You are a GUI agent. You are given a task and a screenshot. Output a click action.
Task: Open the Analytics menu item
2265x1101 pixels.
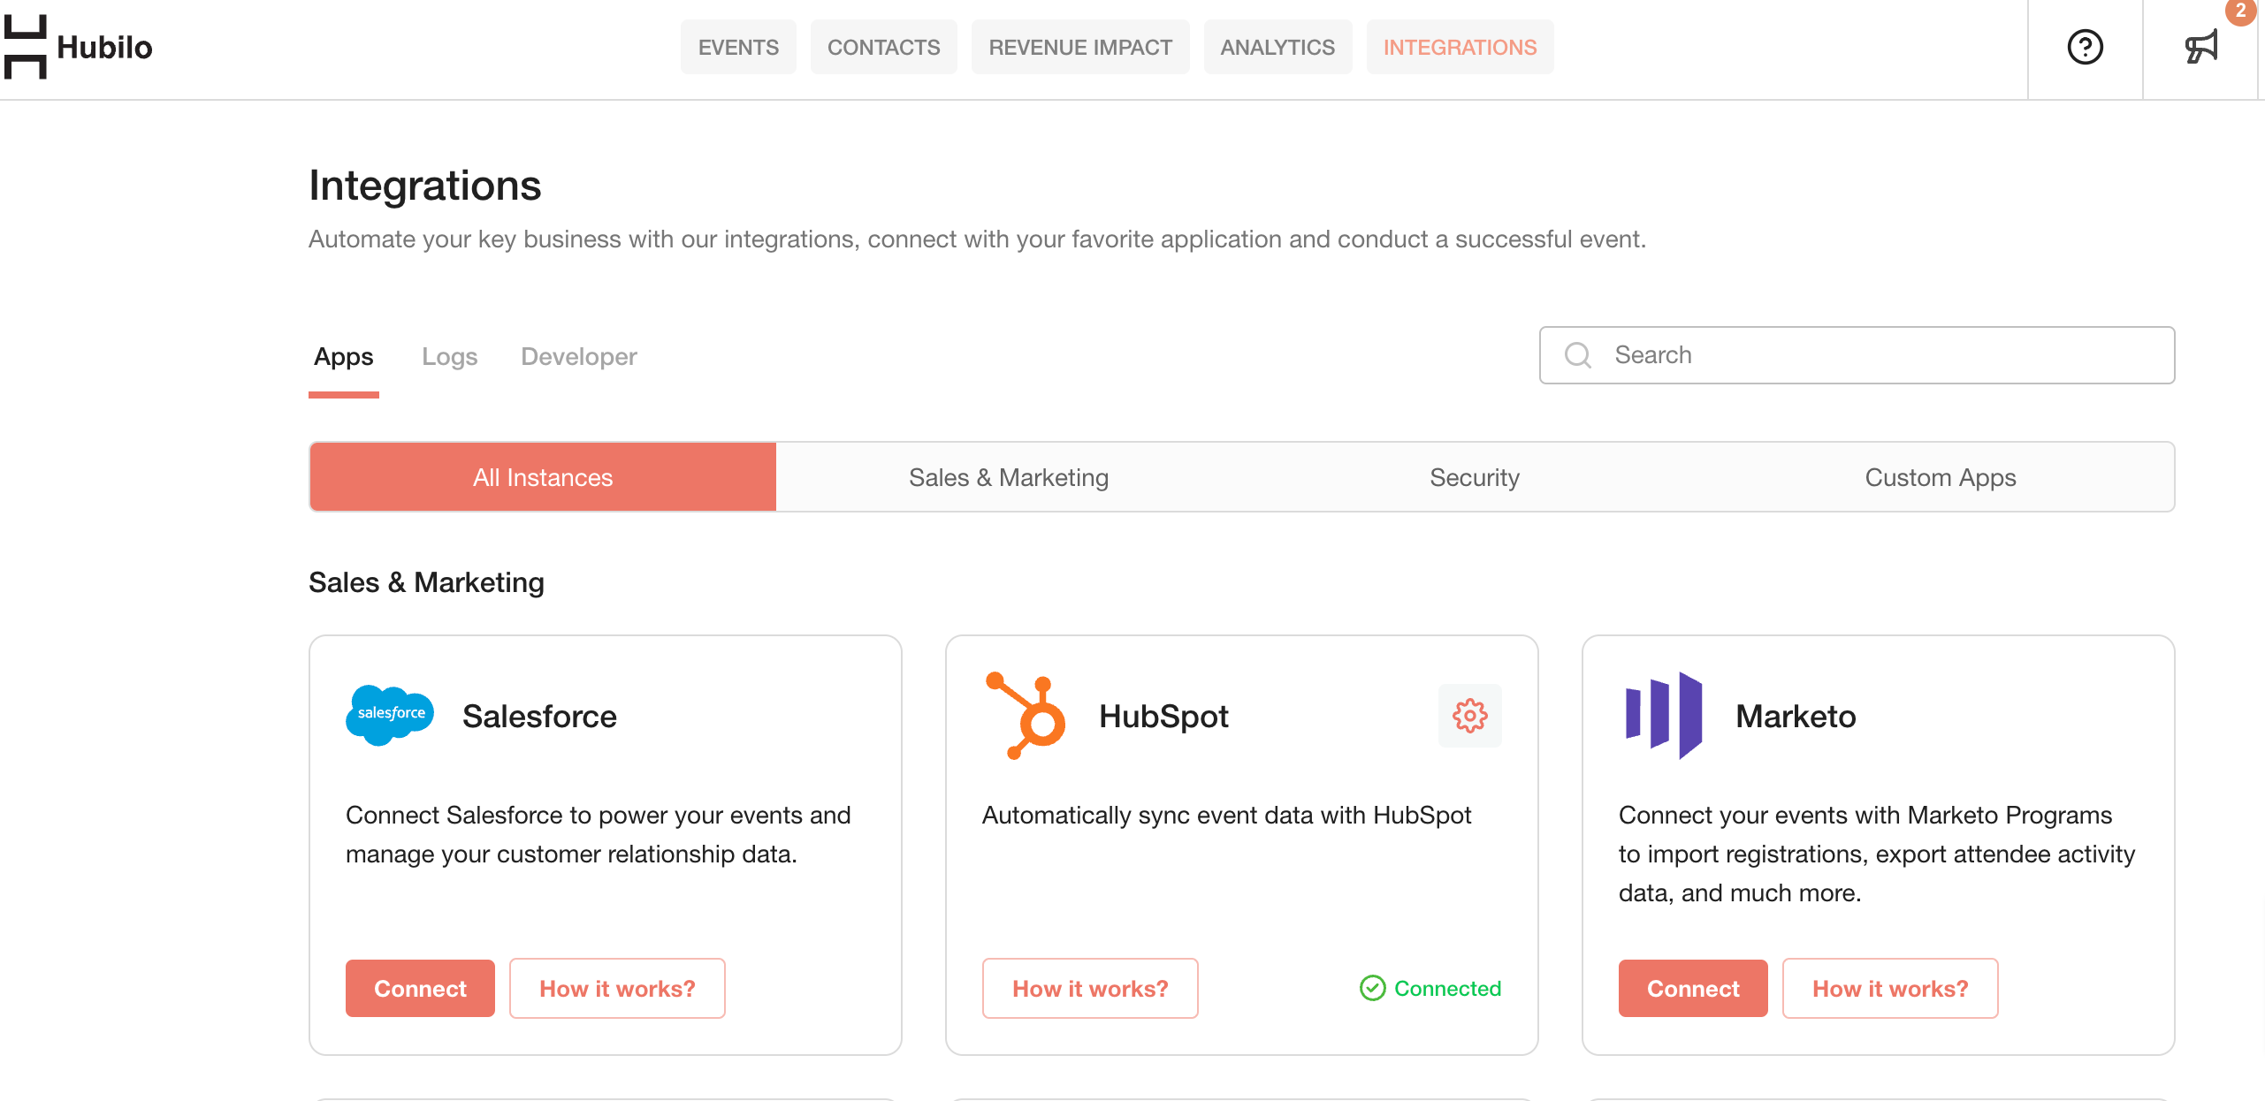click(x=1277, y=47)
